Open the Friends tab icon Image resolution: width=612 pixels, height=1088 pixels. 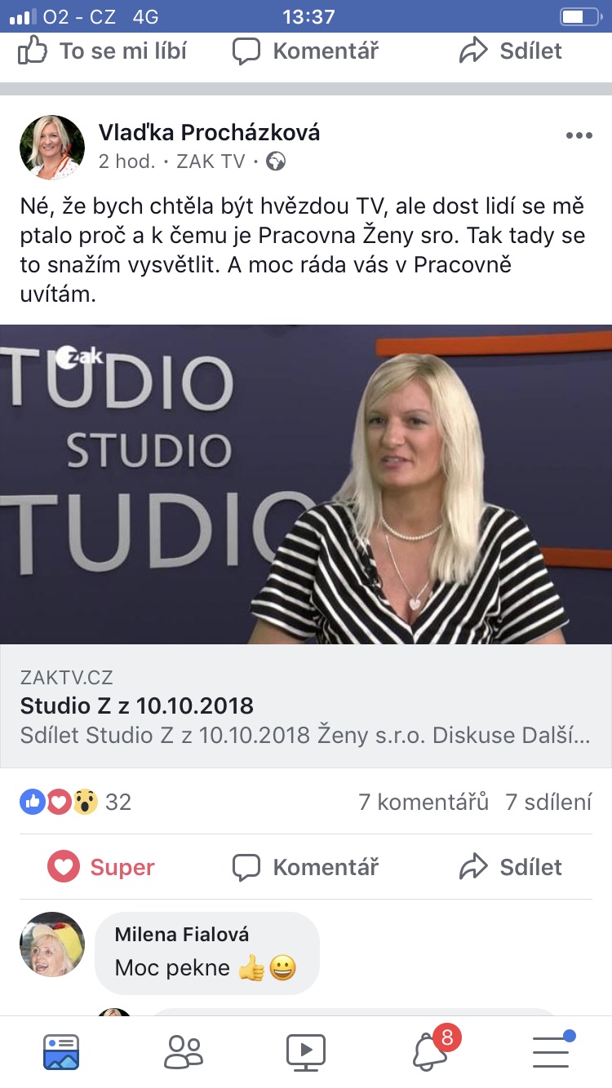click(184, 1051)
